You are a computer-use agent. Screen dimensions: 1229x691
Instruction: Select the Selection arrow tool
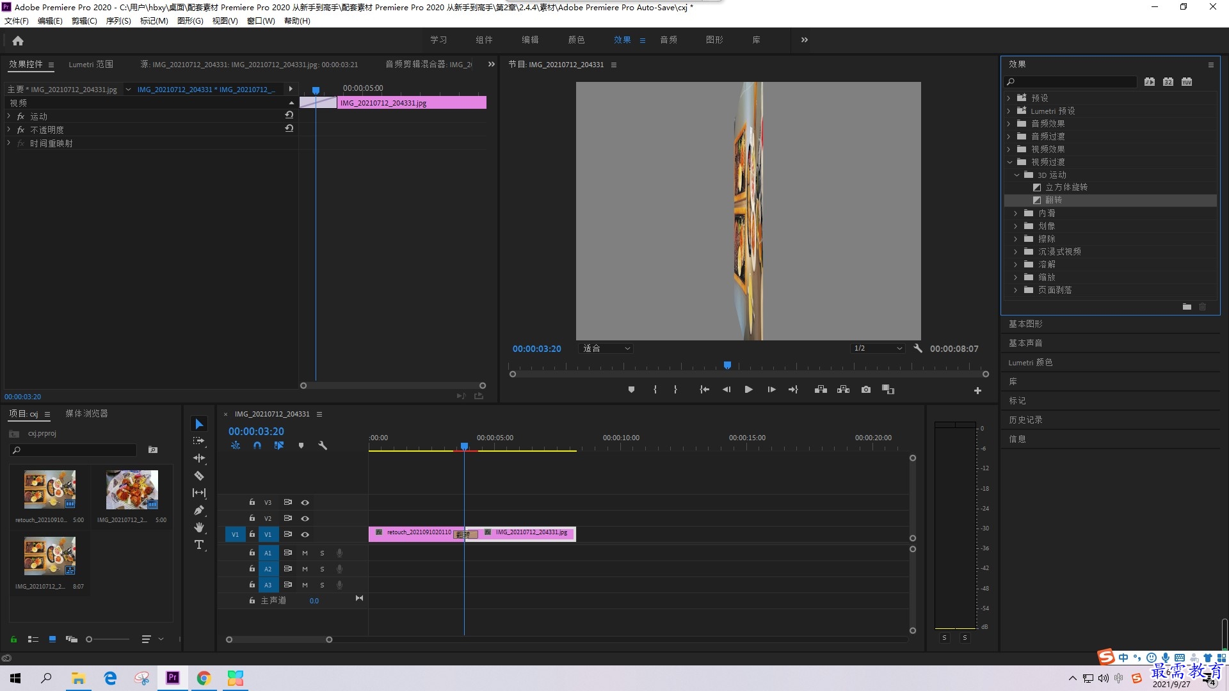[199, 424]
